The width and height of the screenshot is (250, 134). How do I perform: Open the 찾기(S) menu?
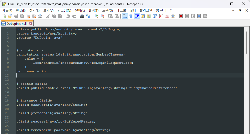click(x=34, y=10)
